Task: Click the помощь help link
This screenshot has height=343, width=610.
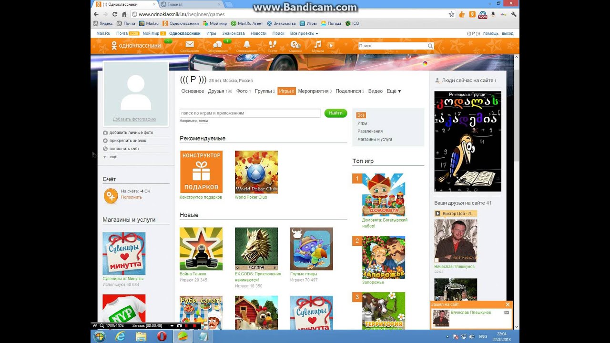Action: 491,33
